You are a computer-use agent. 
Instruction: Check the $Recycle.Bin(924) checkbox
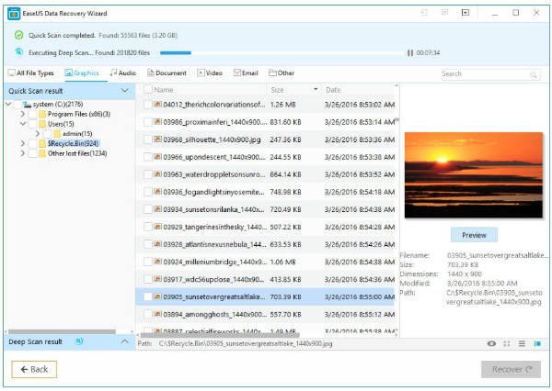tap(32, 143)
